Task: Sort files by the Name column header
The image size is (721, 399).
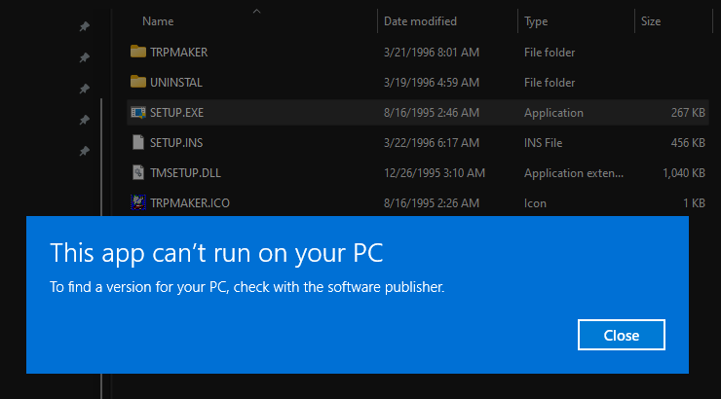Action: [x=158, y=20]
